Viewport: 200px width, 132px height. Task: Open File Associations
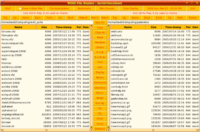[59, 8]
